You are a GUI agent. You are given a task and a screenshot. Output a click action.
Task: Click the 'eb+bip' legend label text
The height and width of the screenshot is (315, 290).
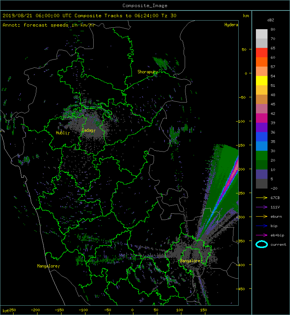pyautogui.click(x=277, y=235)
